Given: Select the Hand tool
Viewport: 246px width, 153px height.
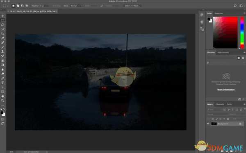Looking at the screenshot, I should (3, 96).
